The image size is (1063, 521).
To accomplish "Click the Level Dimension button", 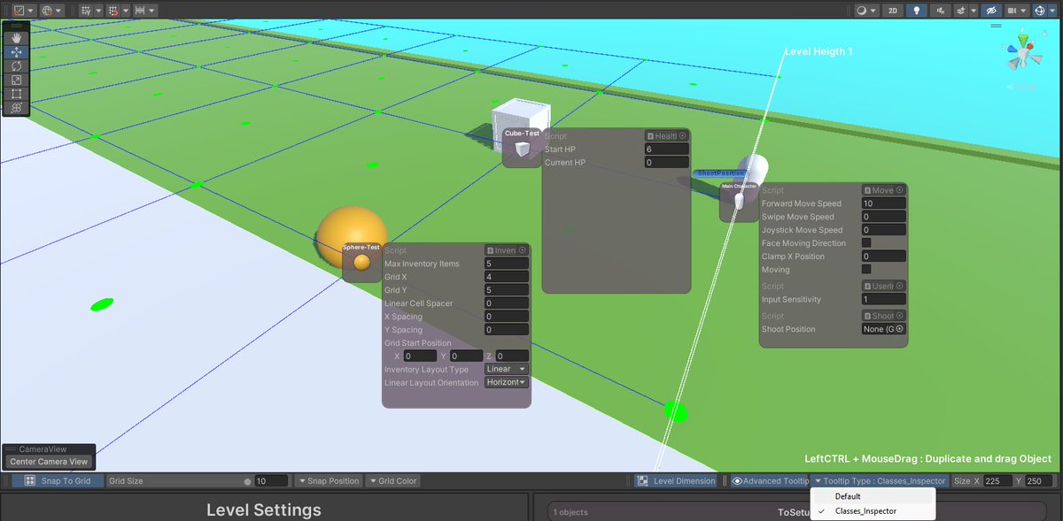I will [x=676, y=481].
